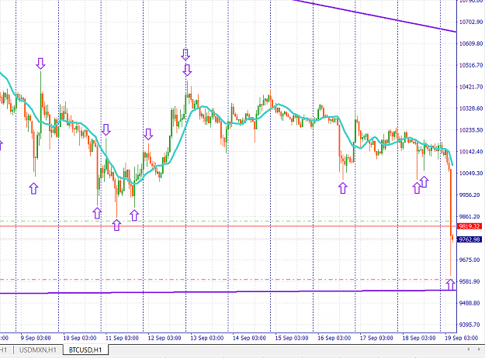The height and width of the screenshot is (358, 485).
Task: Switch to the USDMXN,H1 chart tab
Action: (38, 350)
